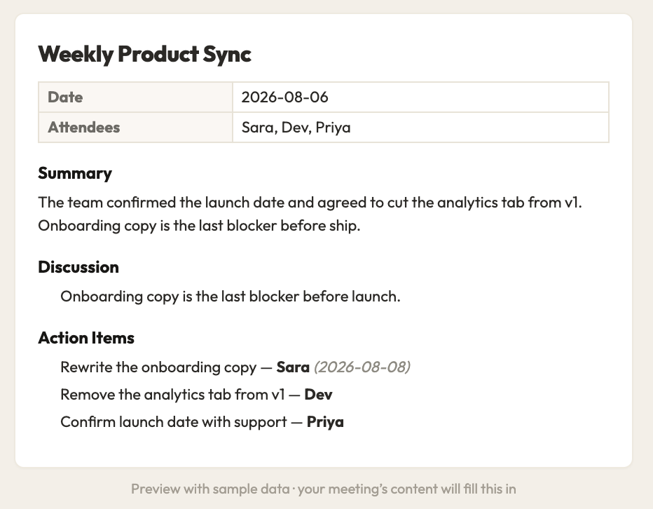Click the Summary heading
This screenshot has height=509, width=653.
pos(75,173)
